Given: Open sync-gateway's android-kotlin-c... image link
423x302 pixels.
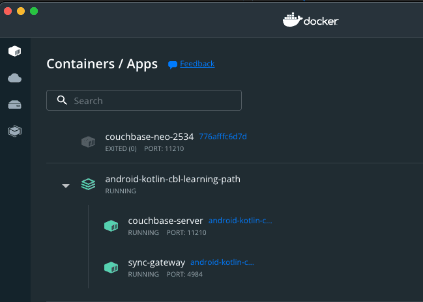Looking at the screenshot, I should point(222,262).
